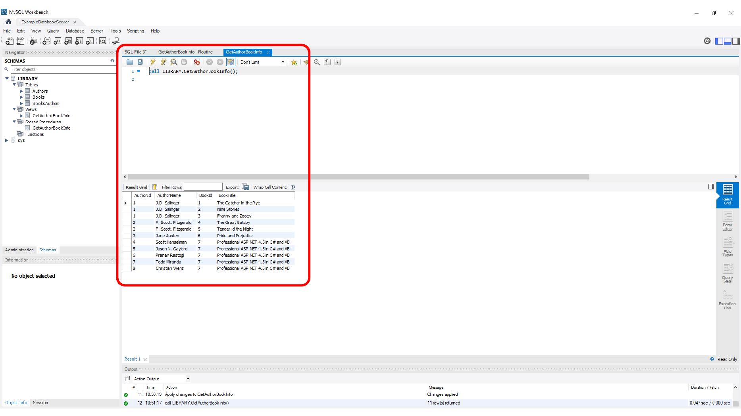Expand the Authors table node
Image resolution: width=741 pixels, height=416 pixels.
21,91
